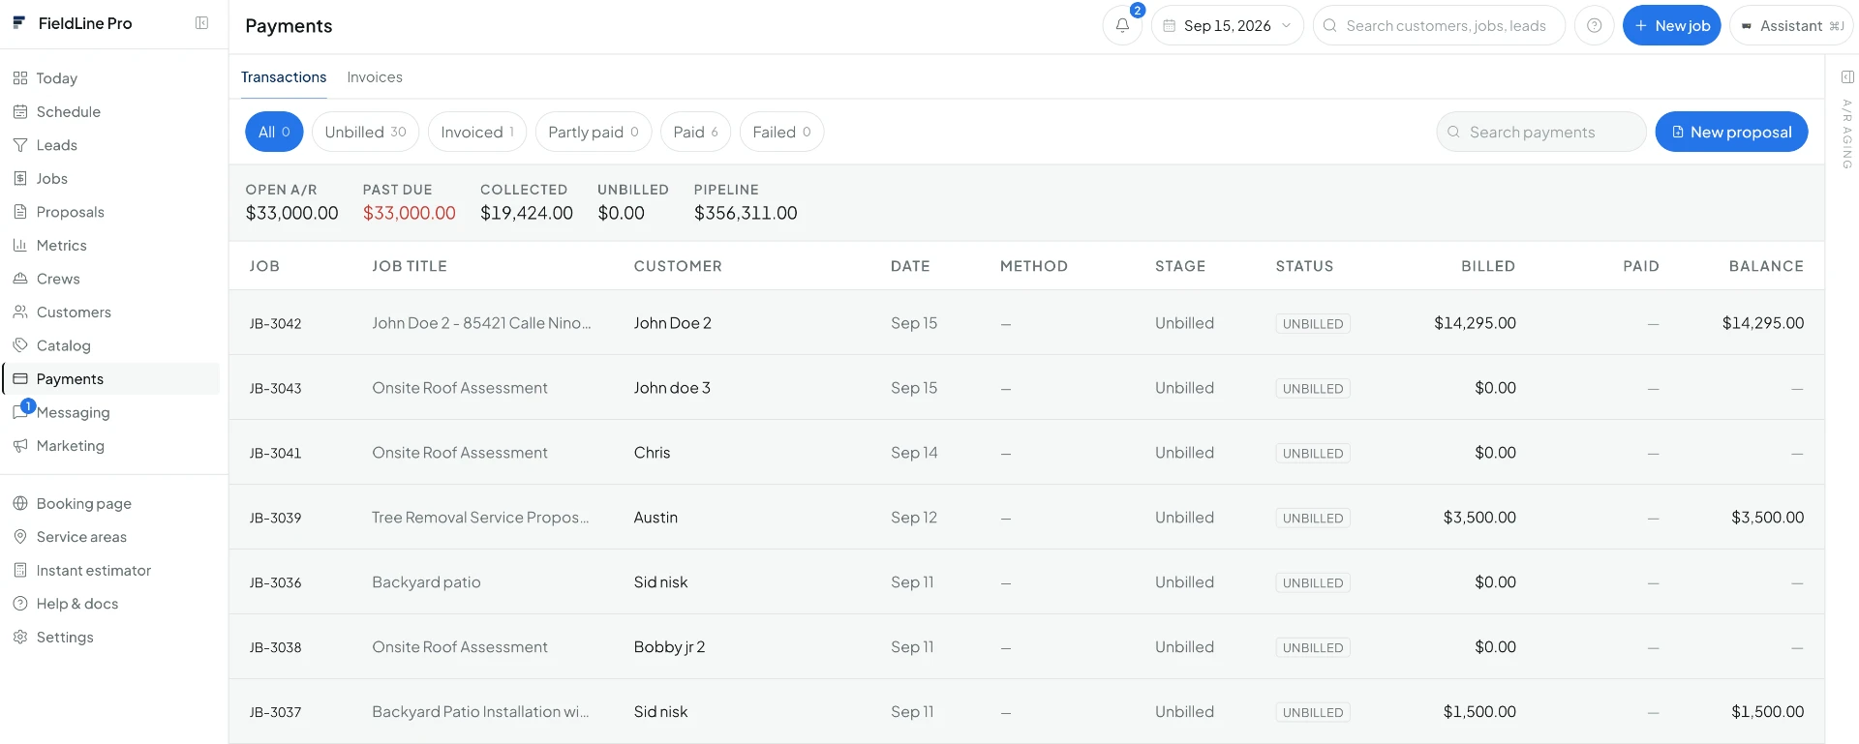Image resolution: width=1859 pixels, height=744 pixels.
Task: Filter by Unbilled transactions
Action: 365,132
